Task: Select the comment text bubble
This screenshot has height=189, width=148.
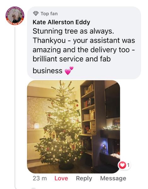Action: [x=84, y=43]
